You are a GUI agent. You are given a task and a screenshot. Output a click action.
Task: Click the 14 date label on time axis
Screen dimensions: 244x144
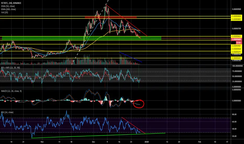[x=11, y=142]
